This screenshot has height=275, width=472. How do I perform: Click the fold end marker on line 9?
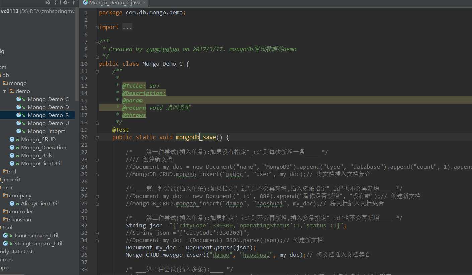[x=97, y=57]
